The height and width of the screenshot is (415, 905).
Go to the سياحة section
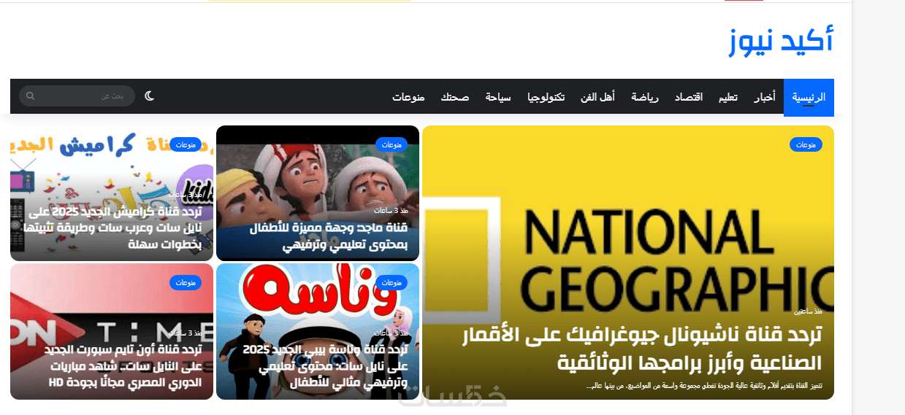[x=498, y=97]
